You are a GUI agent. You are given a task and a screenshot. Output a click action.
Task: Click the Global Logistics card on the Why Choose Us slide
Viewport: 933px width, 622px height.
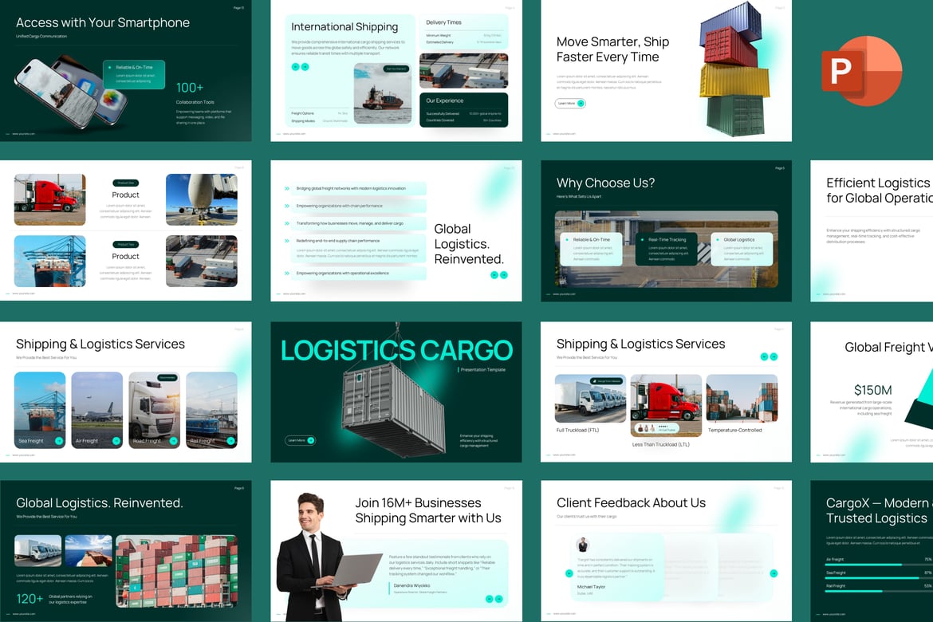[742, 249]
